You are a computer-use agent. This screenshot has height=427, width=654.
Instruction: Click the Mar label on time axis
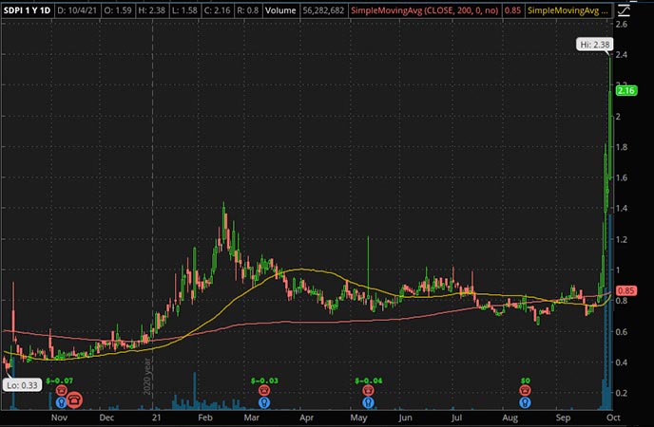click(251, 418)
